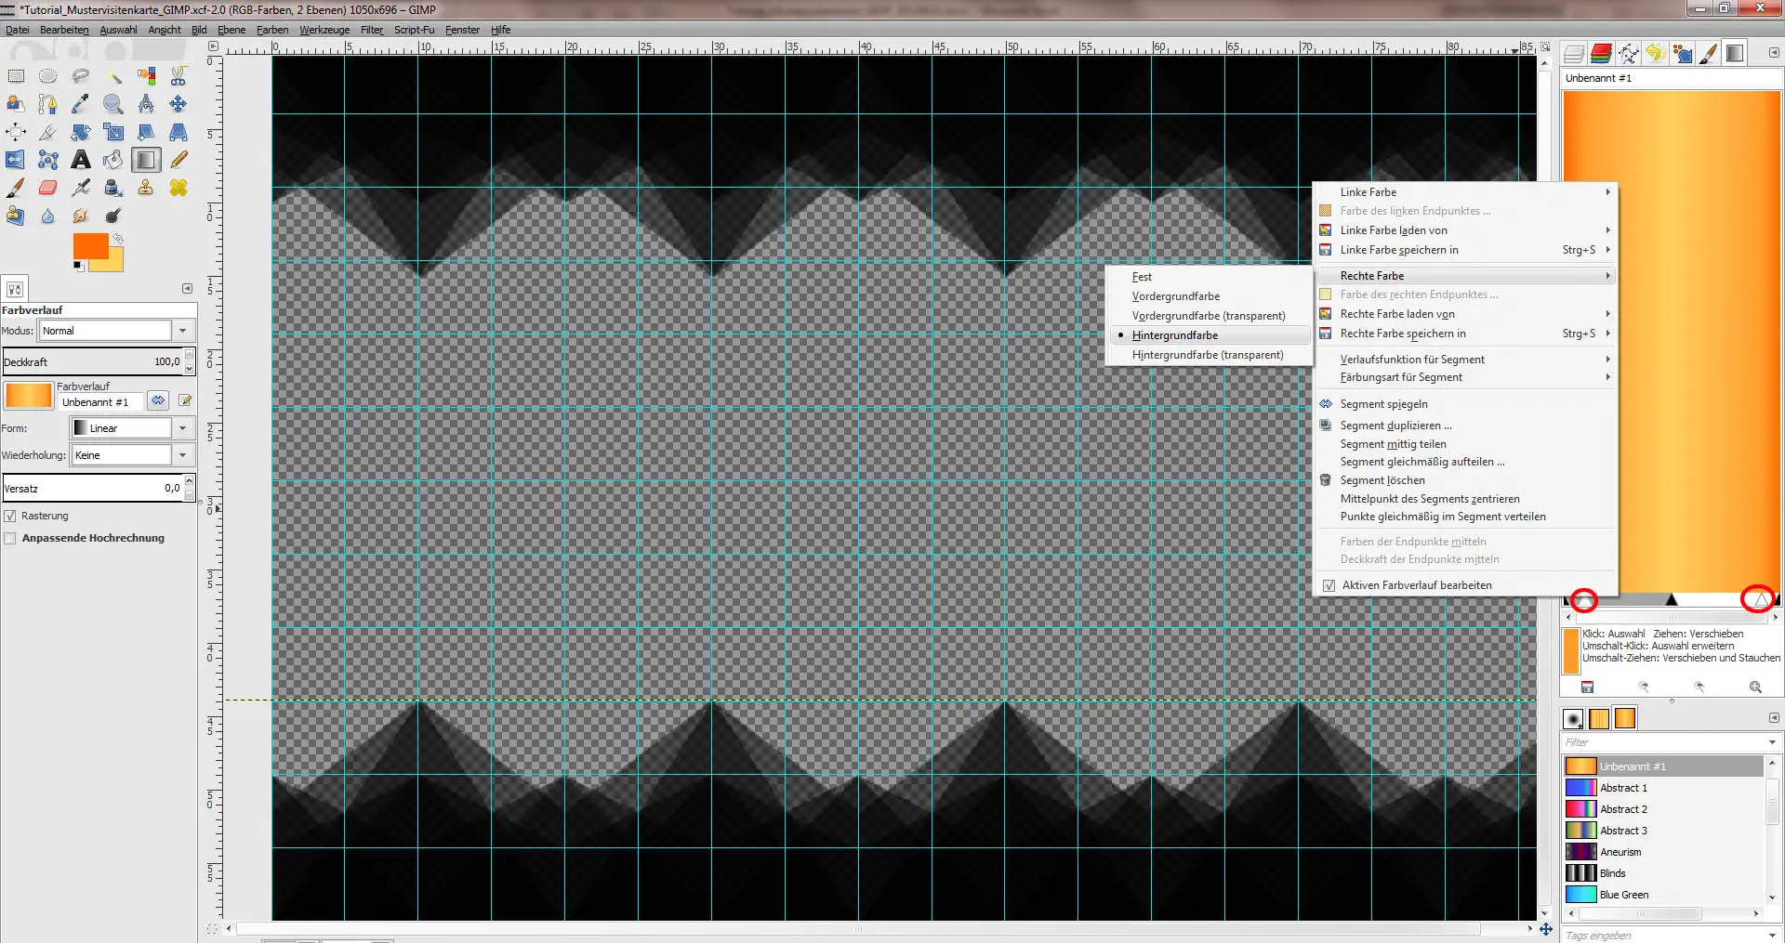
Task: Toggle the Rasterung checkbox
Action: point(10,516)
